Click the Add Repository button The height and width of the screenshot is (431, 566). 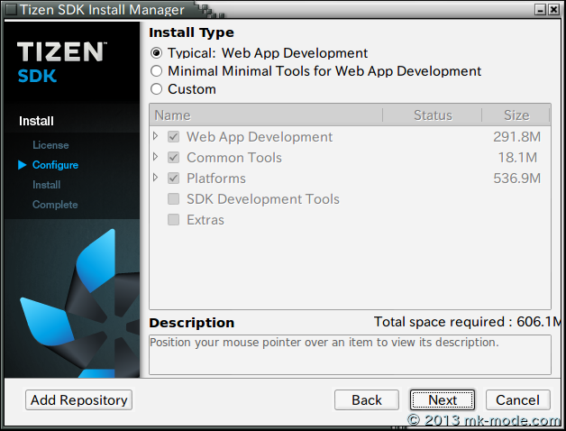pyautogui.click(x=79, y=399)
